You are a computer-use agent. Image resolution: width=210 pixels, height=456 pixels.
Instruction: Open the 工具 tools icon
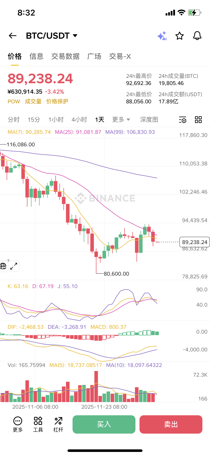coord(38,424)
